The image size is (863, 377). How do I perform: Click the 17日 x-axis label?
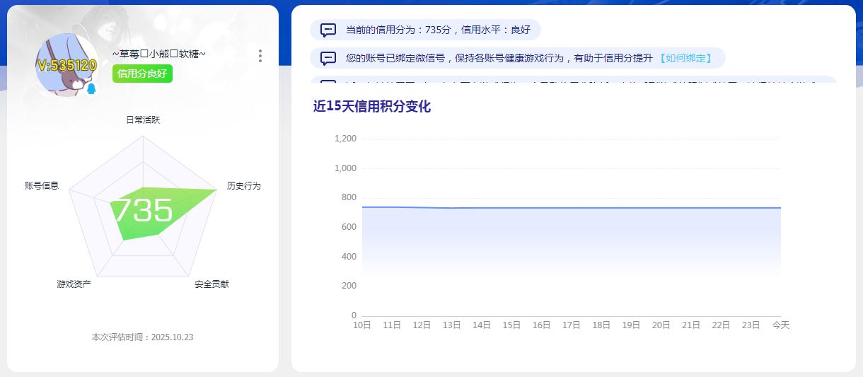tap(572, 325)
